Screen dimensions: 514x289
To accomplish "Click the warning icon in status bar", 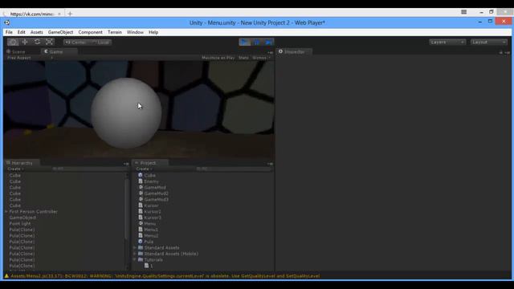I will pos(6,276).
